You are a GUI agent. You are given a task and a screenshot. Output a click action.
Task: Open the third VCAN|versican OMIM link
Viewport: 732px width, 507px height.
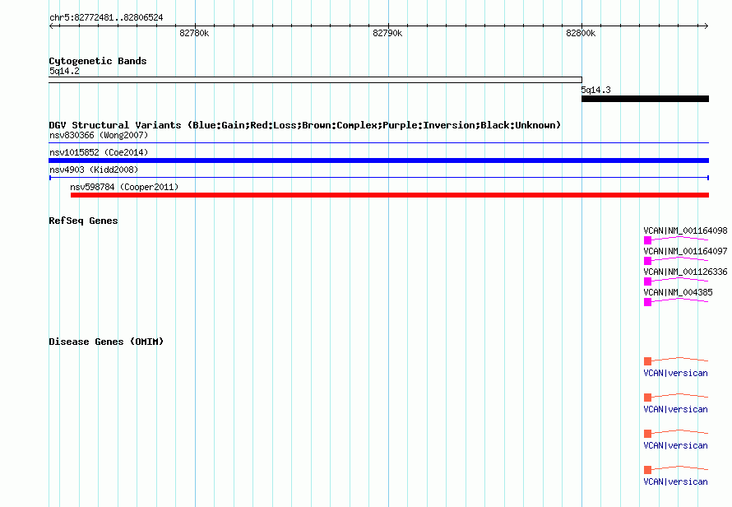coord(675,445)
